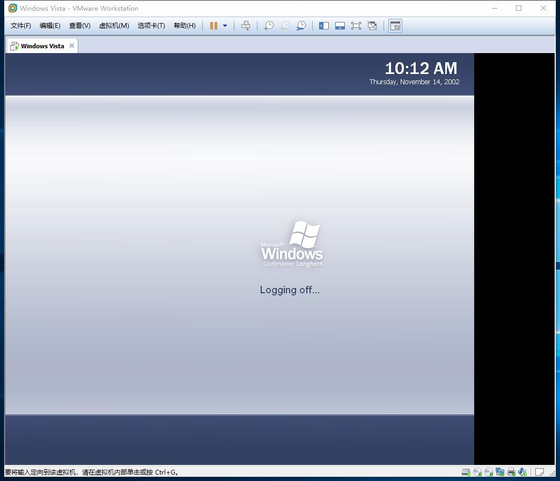This screenshot has width=560, height=481.
Task: Open the 文件(F) menu
Action: point(21,26)
